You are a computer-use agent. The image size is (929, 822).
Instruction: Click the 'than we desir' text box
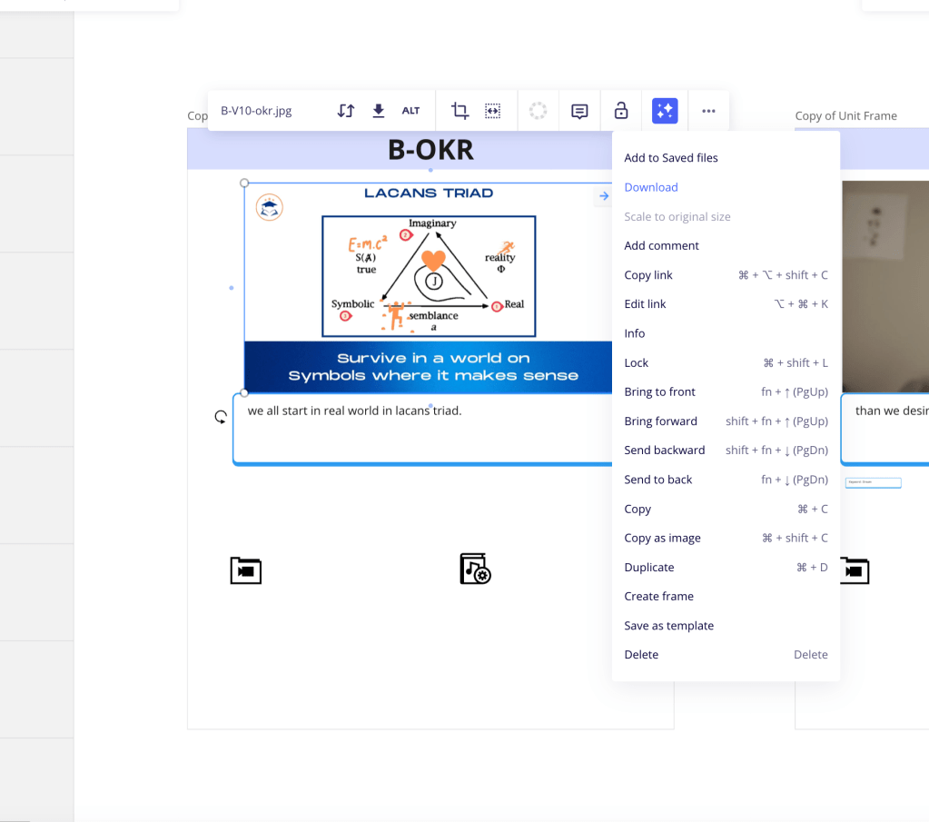pos(885,428)
